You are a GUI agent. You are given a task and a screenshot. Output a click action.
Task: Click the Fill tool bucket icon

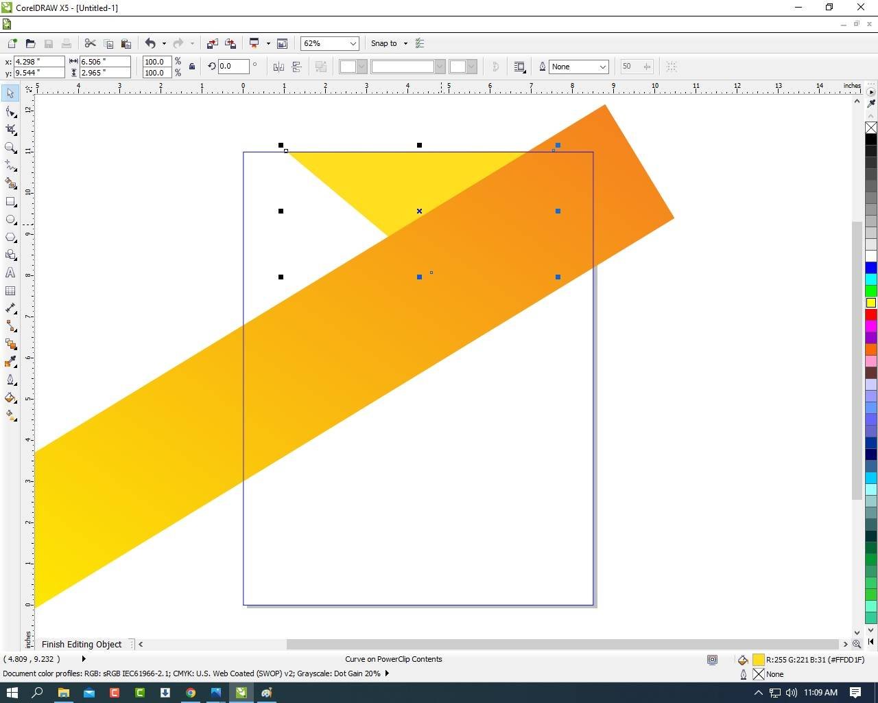pyautogui.click(x=11, y=397)
